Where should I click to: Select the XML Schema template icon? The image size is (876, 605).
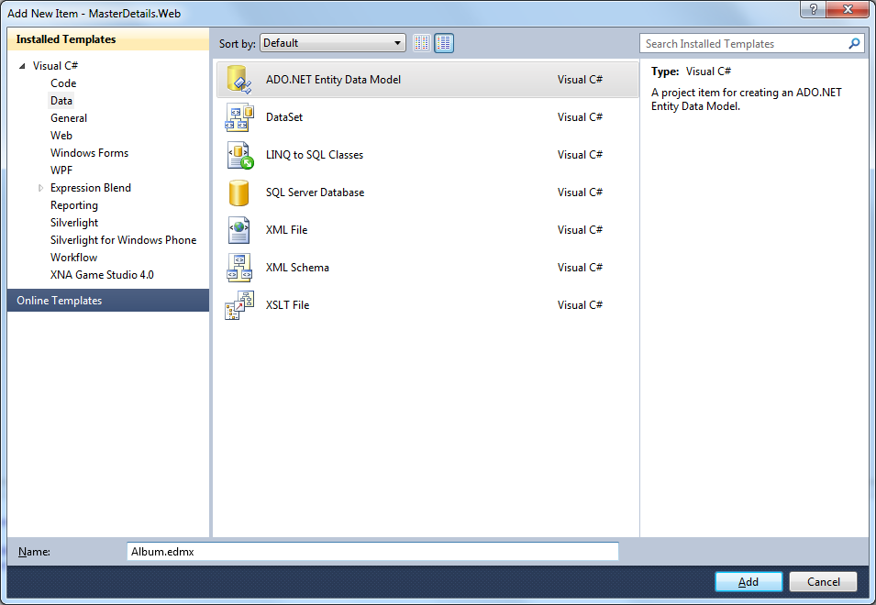239,268
